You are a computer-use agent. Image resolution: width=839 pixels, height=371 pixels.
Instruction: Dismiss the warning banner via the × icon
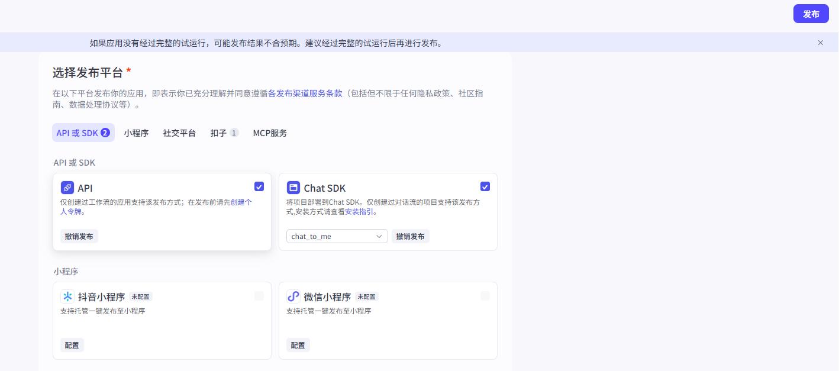821,43
